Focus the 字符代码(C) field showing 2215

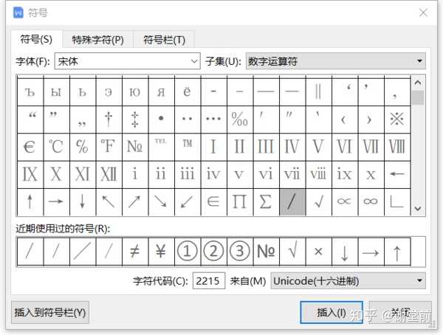coord(209,281)
